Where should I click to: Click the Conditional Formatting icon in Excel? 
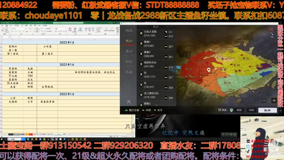[70, 29]
